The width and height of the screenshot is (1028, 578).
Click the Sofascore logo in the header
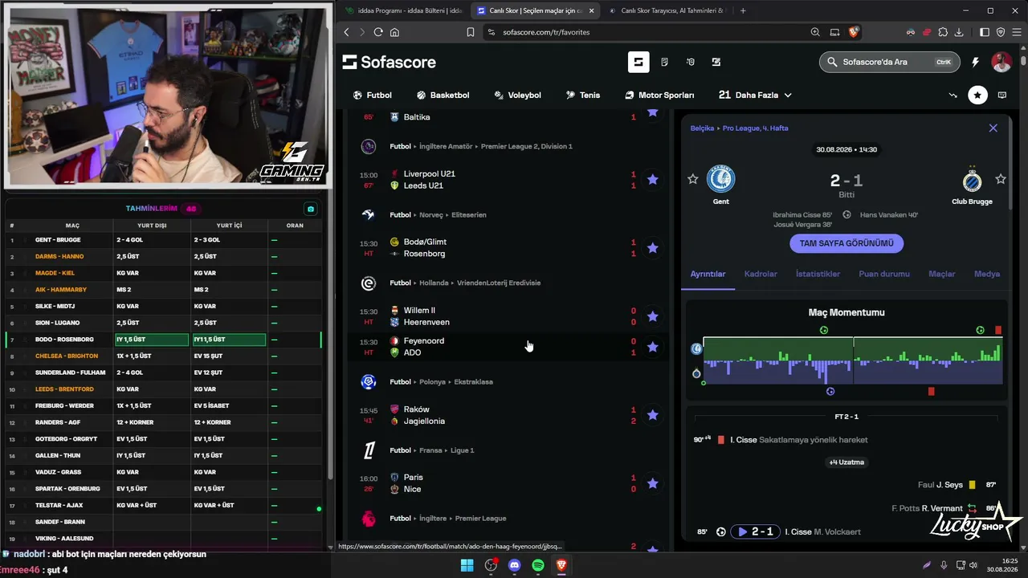(x=390, y=62)
